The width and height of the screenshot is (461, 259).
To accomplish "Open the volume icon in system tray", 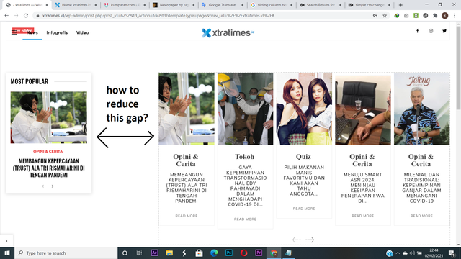I will 412,253.
